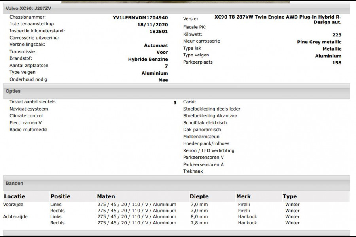Select the Climate control option

coord(25,116)
